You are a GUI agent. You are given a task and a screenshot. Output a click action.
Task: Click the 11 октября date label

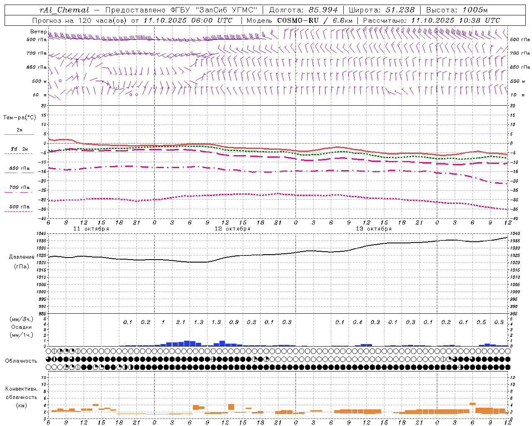pos(91,229)
